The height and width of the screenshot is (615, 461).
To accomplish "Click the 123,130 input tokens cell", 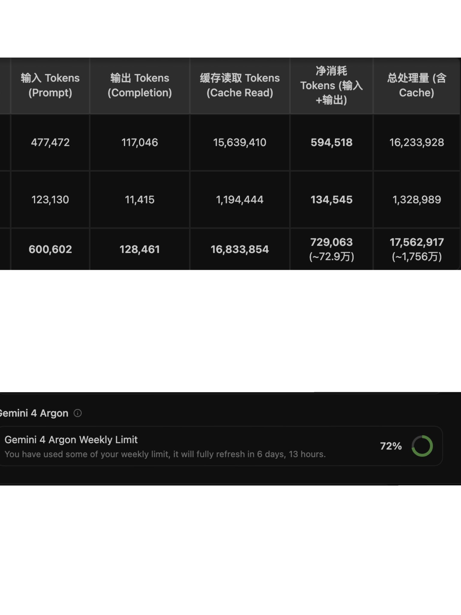I will coord(50,200).
